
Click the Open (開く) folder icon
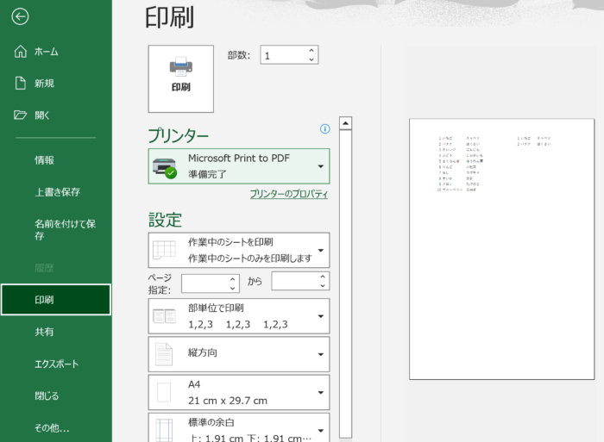pos(21,115)
